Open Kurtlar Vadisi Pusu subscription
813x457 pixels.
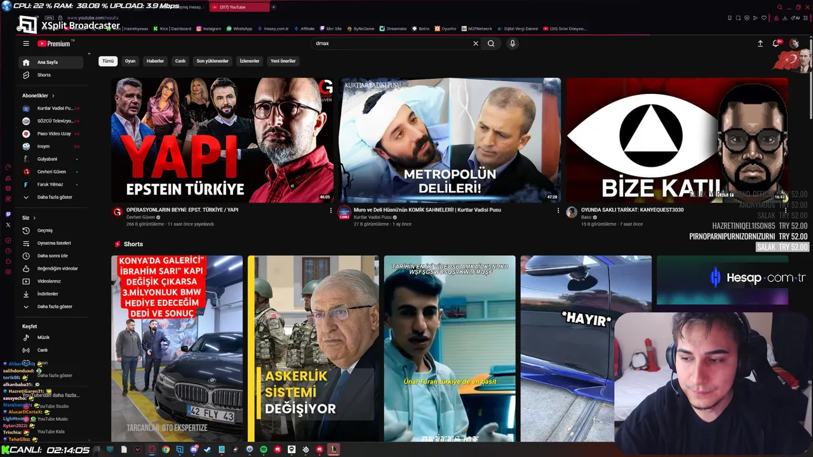point(51,109)
